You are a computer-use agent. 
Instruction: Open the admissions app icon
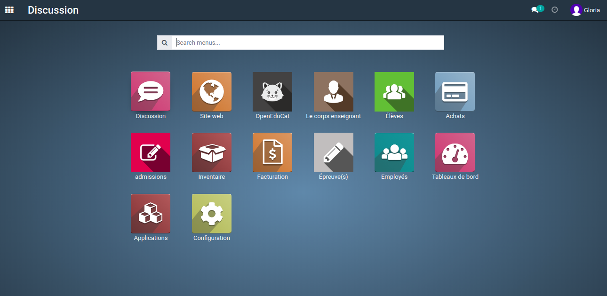(151, 152)
